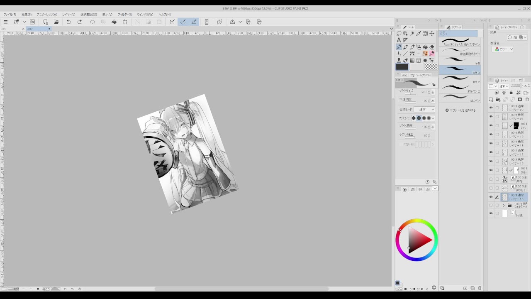Open the layer blending mode dropdown (通常)

pos(504,86)
